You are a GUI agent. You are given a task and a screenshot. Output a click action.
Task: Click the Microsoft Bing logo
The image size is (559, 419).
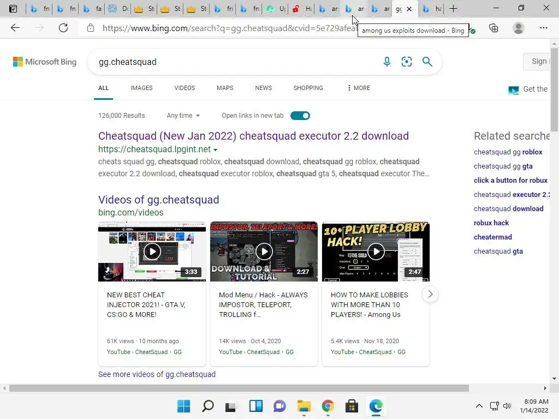[45, 62]
